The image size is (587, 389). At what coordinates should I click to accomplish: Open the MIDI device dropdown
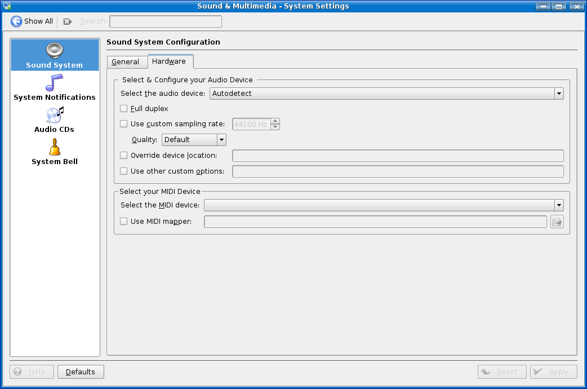pyautogui.click(x=383, y=205)
